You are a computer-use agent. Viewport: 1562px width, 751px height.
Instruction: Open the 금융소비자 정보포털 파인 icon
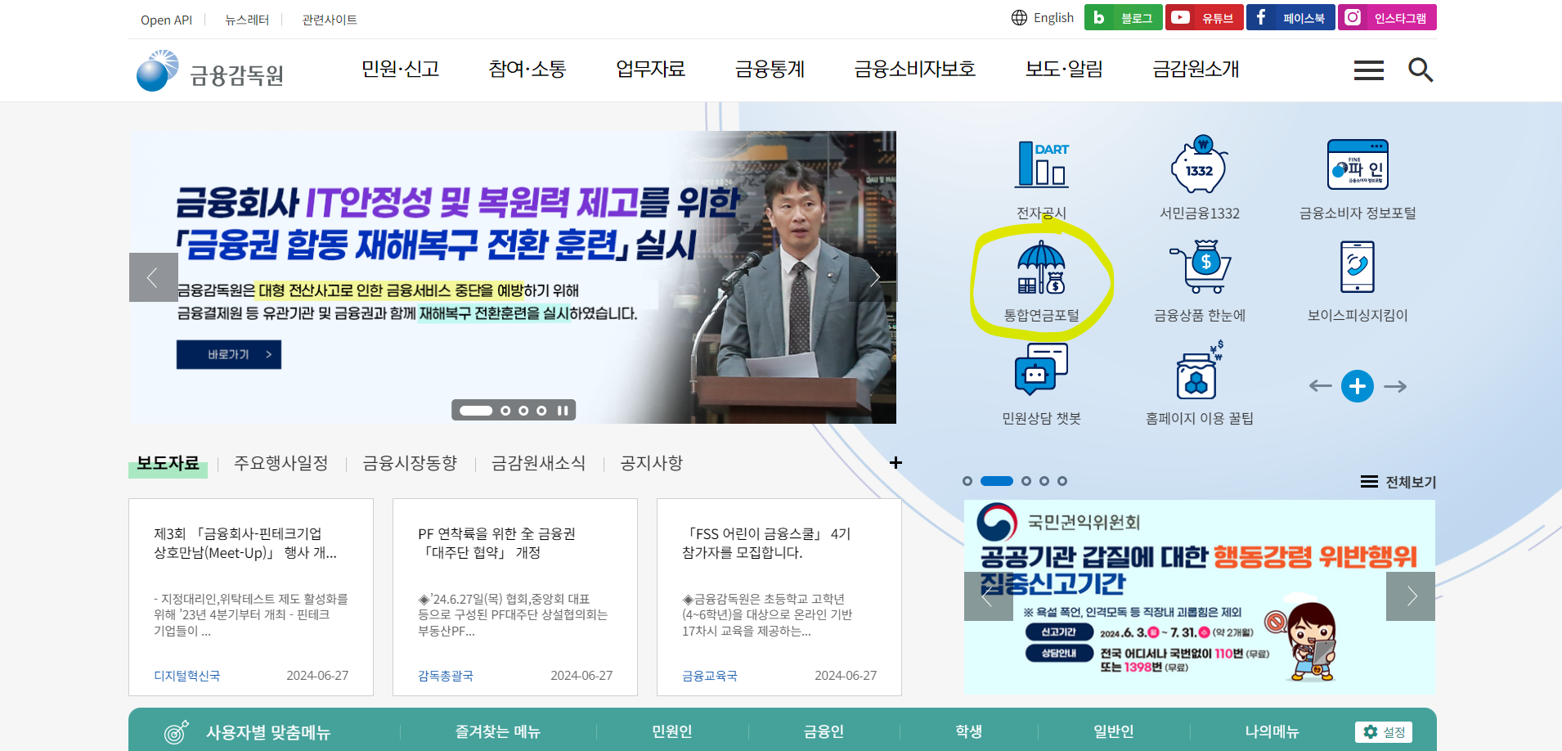[1358, 164]
